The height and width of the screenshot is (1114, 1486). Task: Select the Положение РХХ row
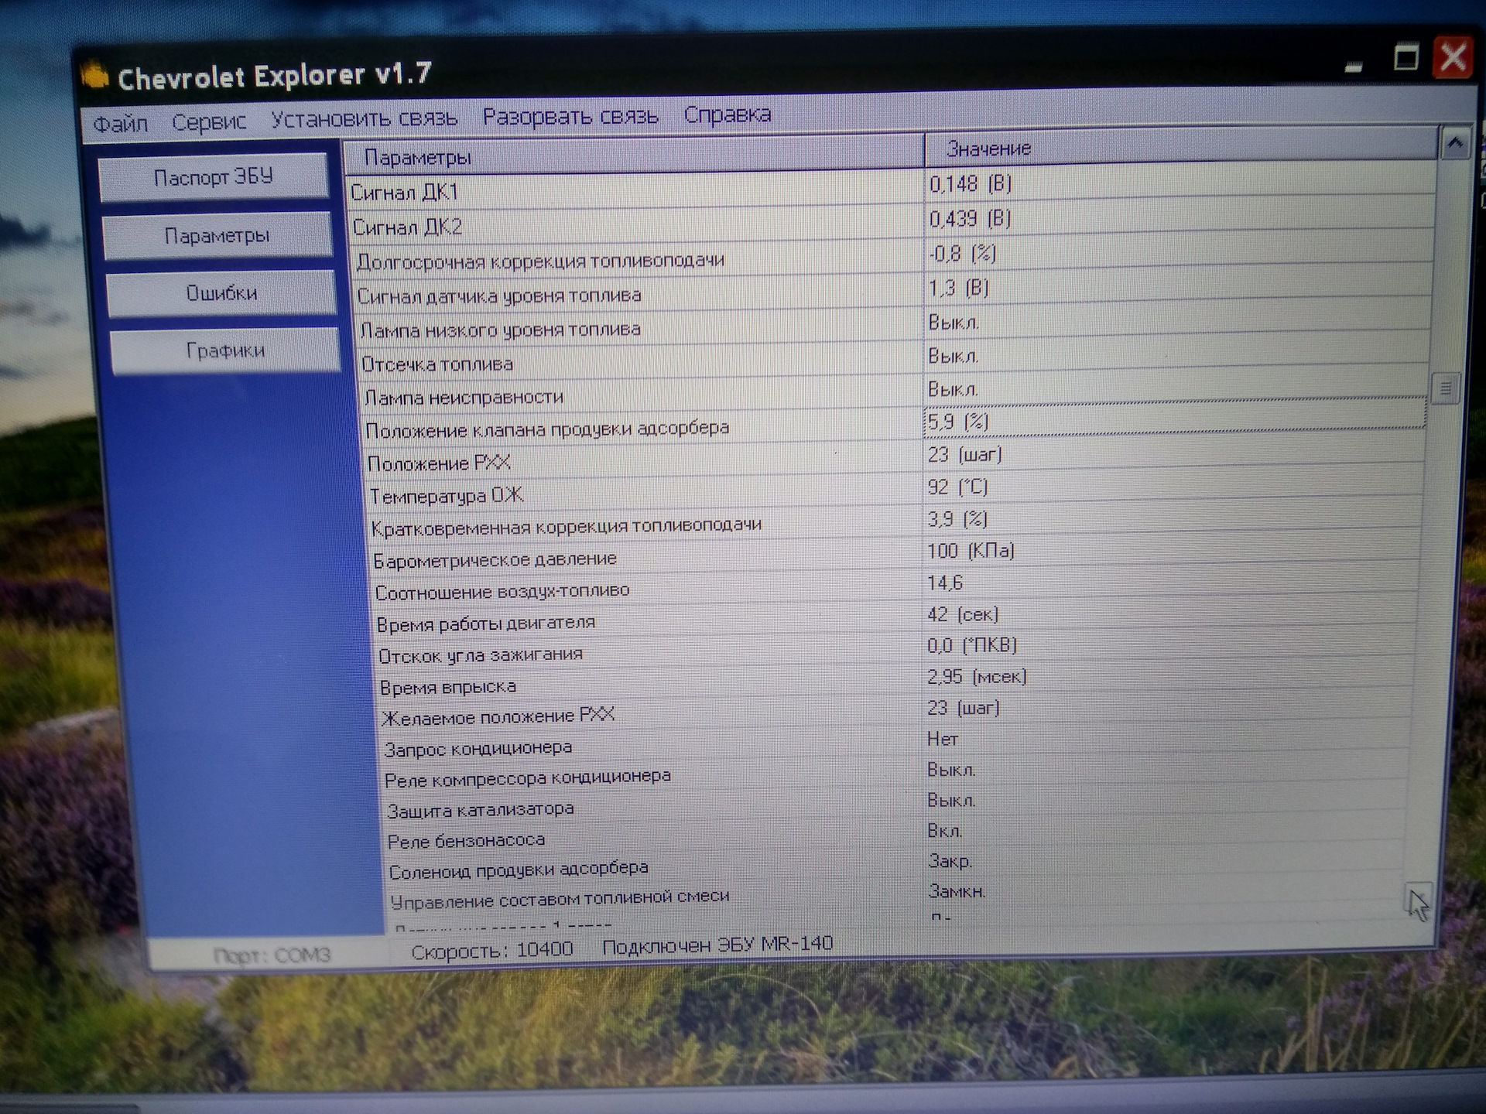(895, 458)
